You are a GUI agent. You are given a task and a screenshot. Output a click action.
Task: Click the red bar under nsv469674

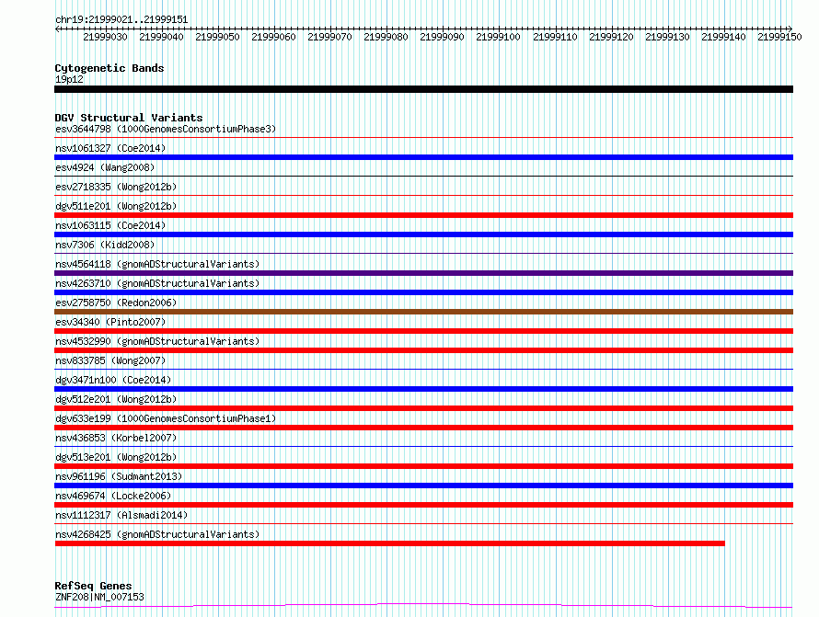click(x=423, y=505)
